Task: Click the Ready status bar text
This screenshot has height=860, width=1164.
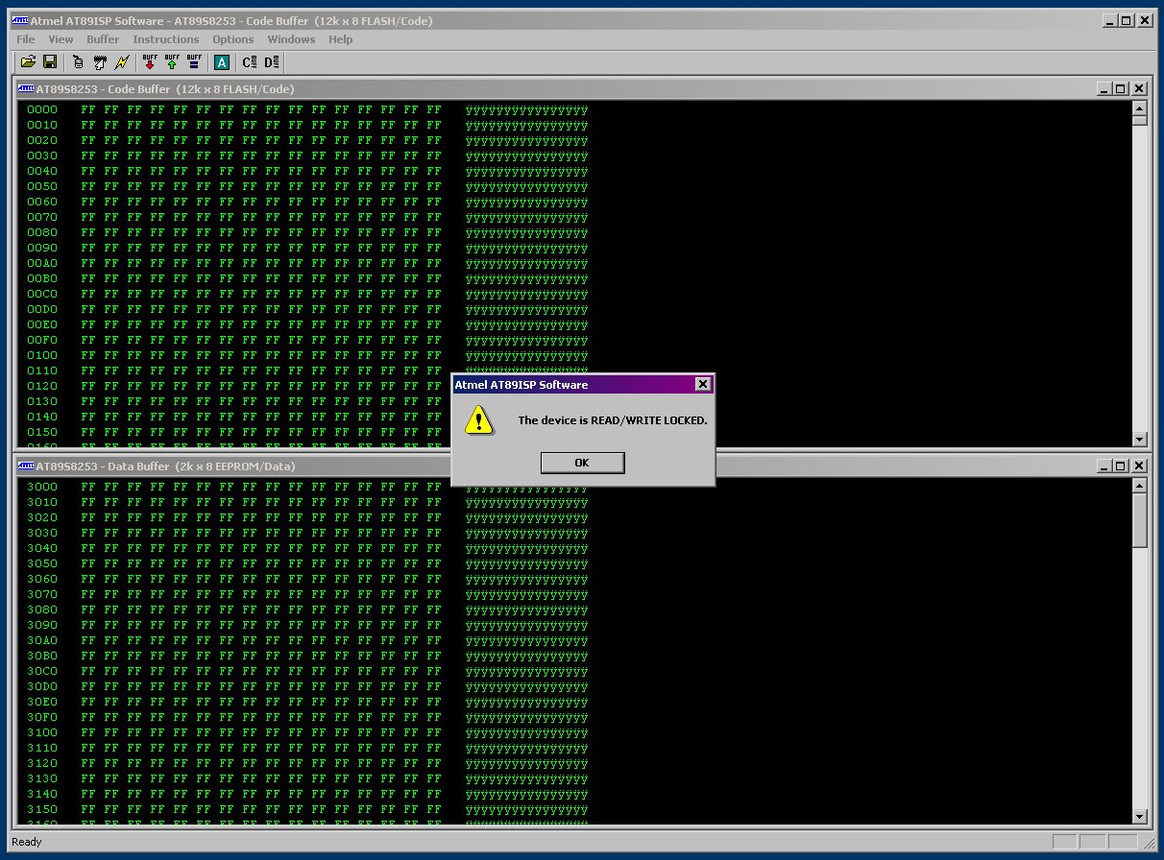Action: pos(27,842)
